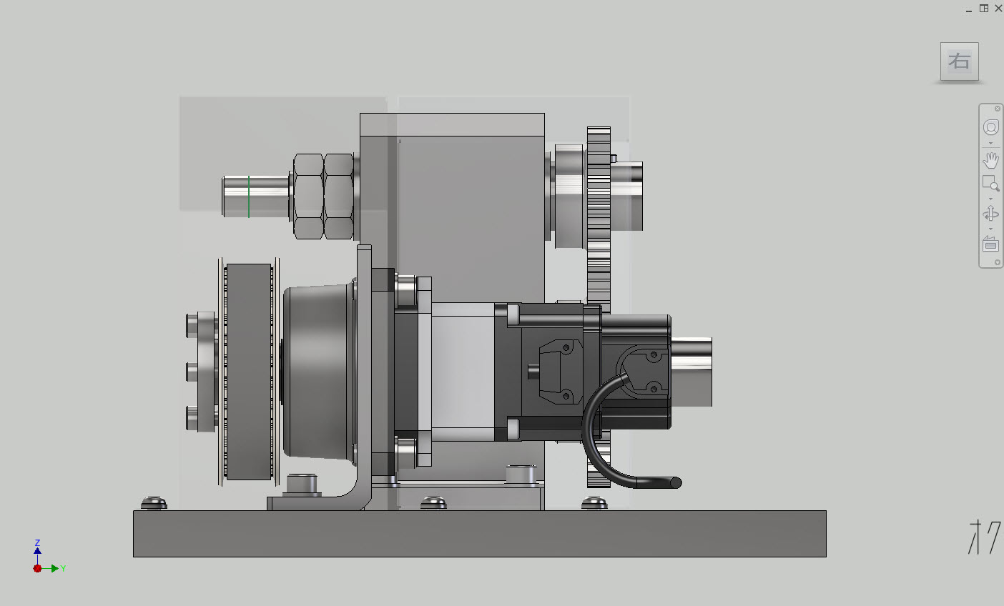Image resolution: width=1004 pixels, height=606 pixels.
Task: Select the Zoom Window tool
Action: 990,184
